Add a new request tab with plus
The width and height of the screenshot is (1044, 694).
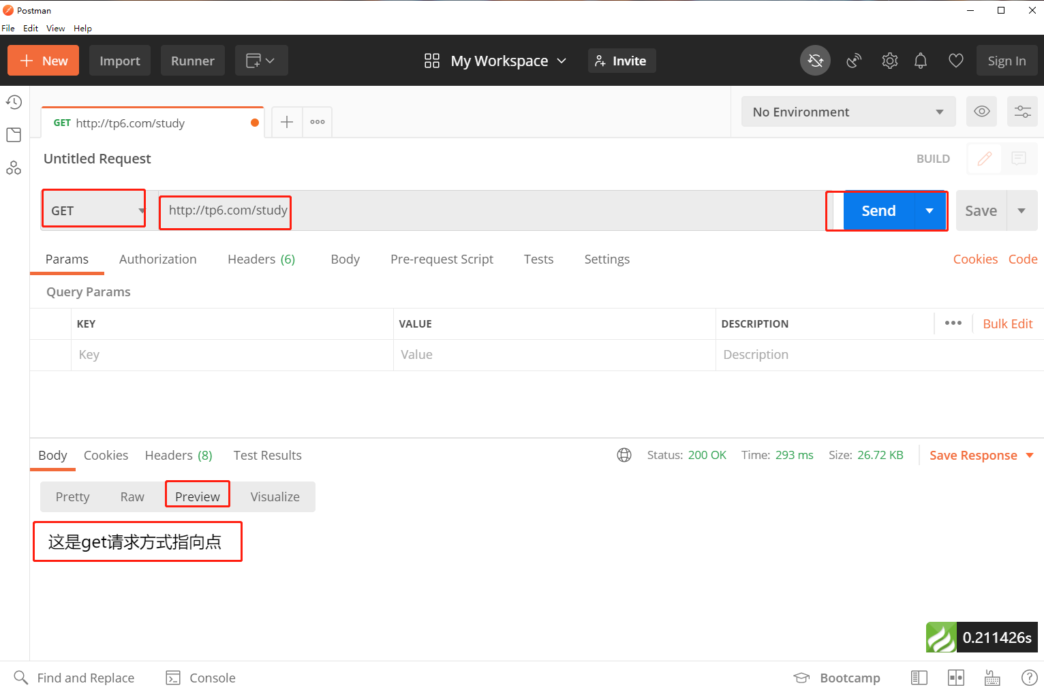(x=287, y=122)
